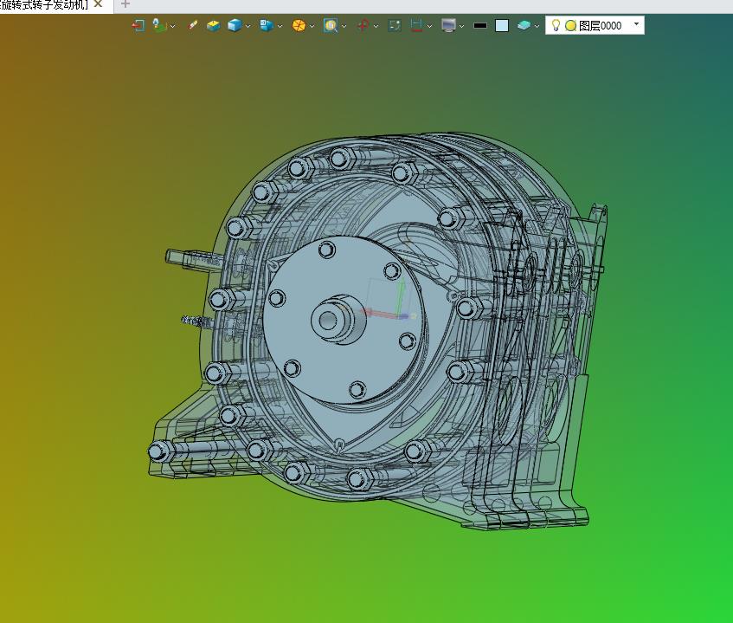This screenshot has width=733, height=623.
Task: Click the yellow-topped box icon
Action: point(213,25)
